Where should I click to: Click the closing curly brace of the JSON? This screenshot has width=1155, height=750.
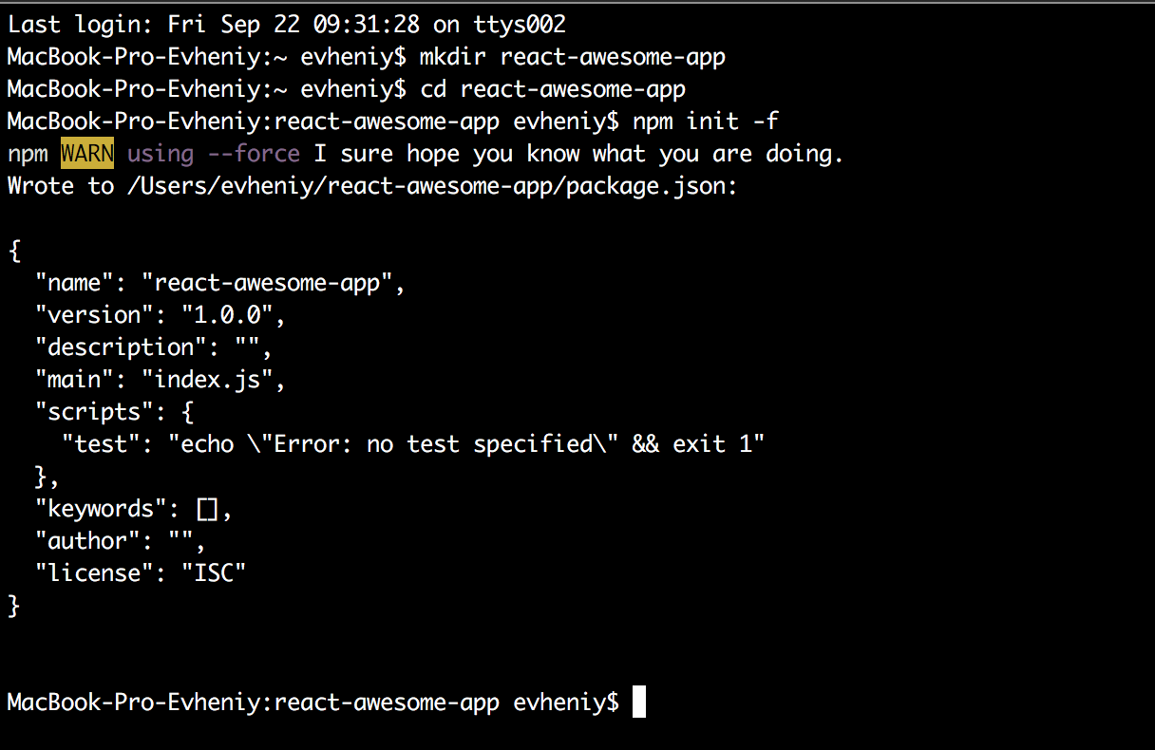pyautogui.click(x=13, y=606)
